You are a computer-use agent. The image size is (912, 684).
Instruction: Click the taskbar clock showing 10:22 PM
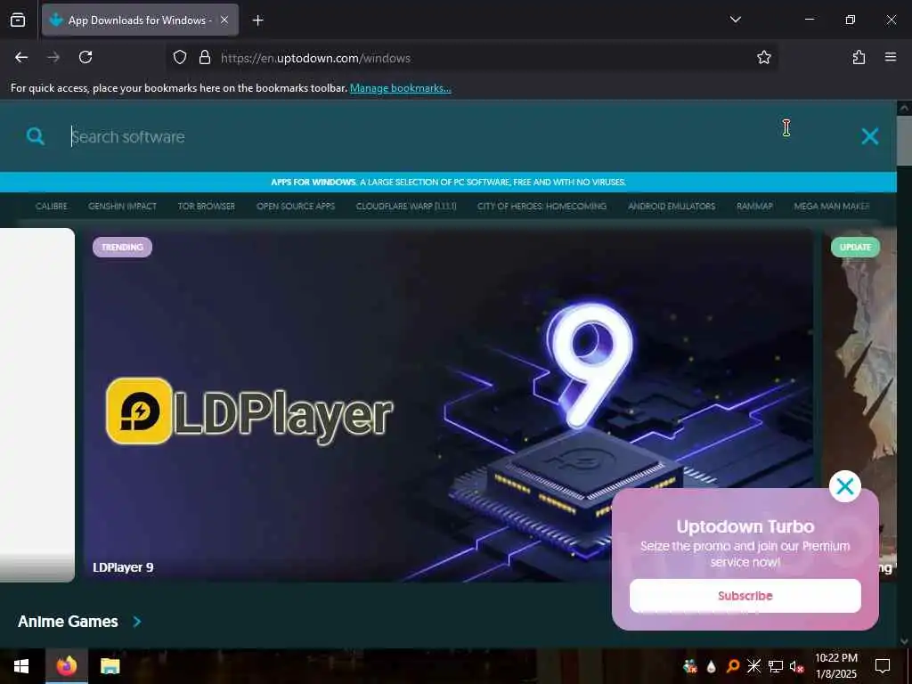point(835,666)
